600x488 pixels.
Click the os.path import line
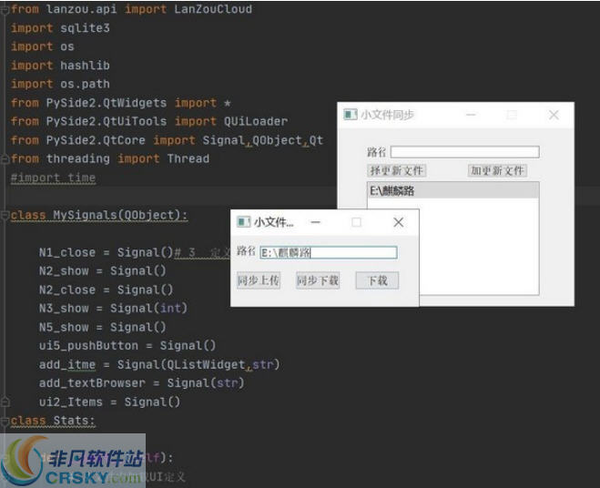click(60, 84)
